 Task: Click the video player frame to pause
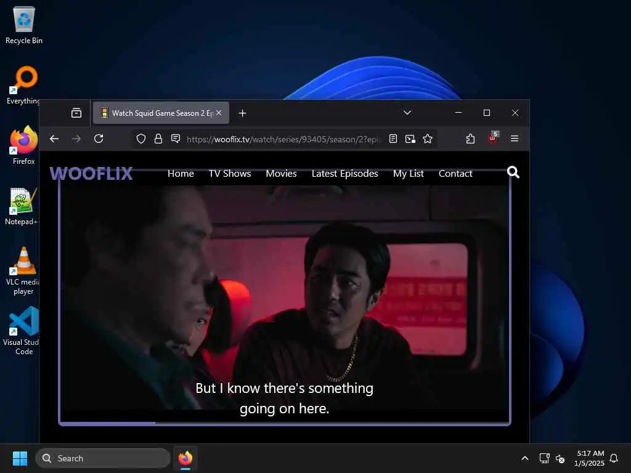(285, 297)
